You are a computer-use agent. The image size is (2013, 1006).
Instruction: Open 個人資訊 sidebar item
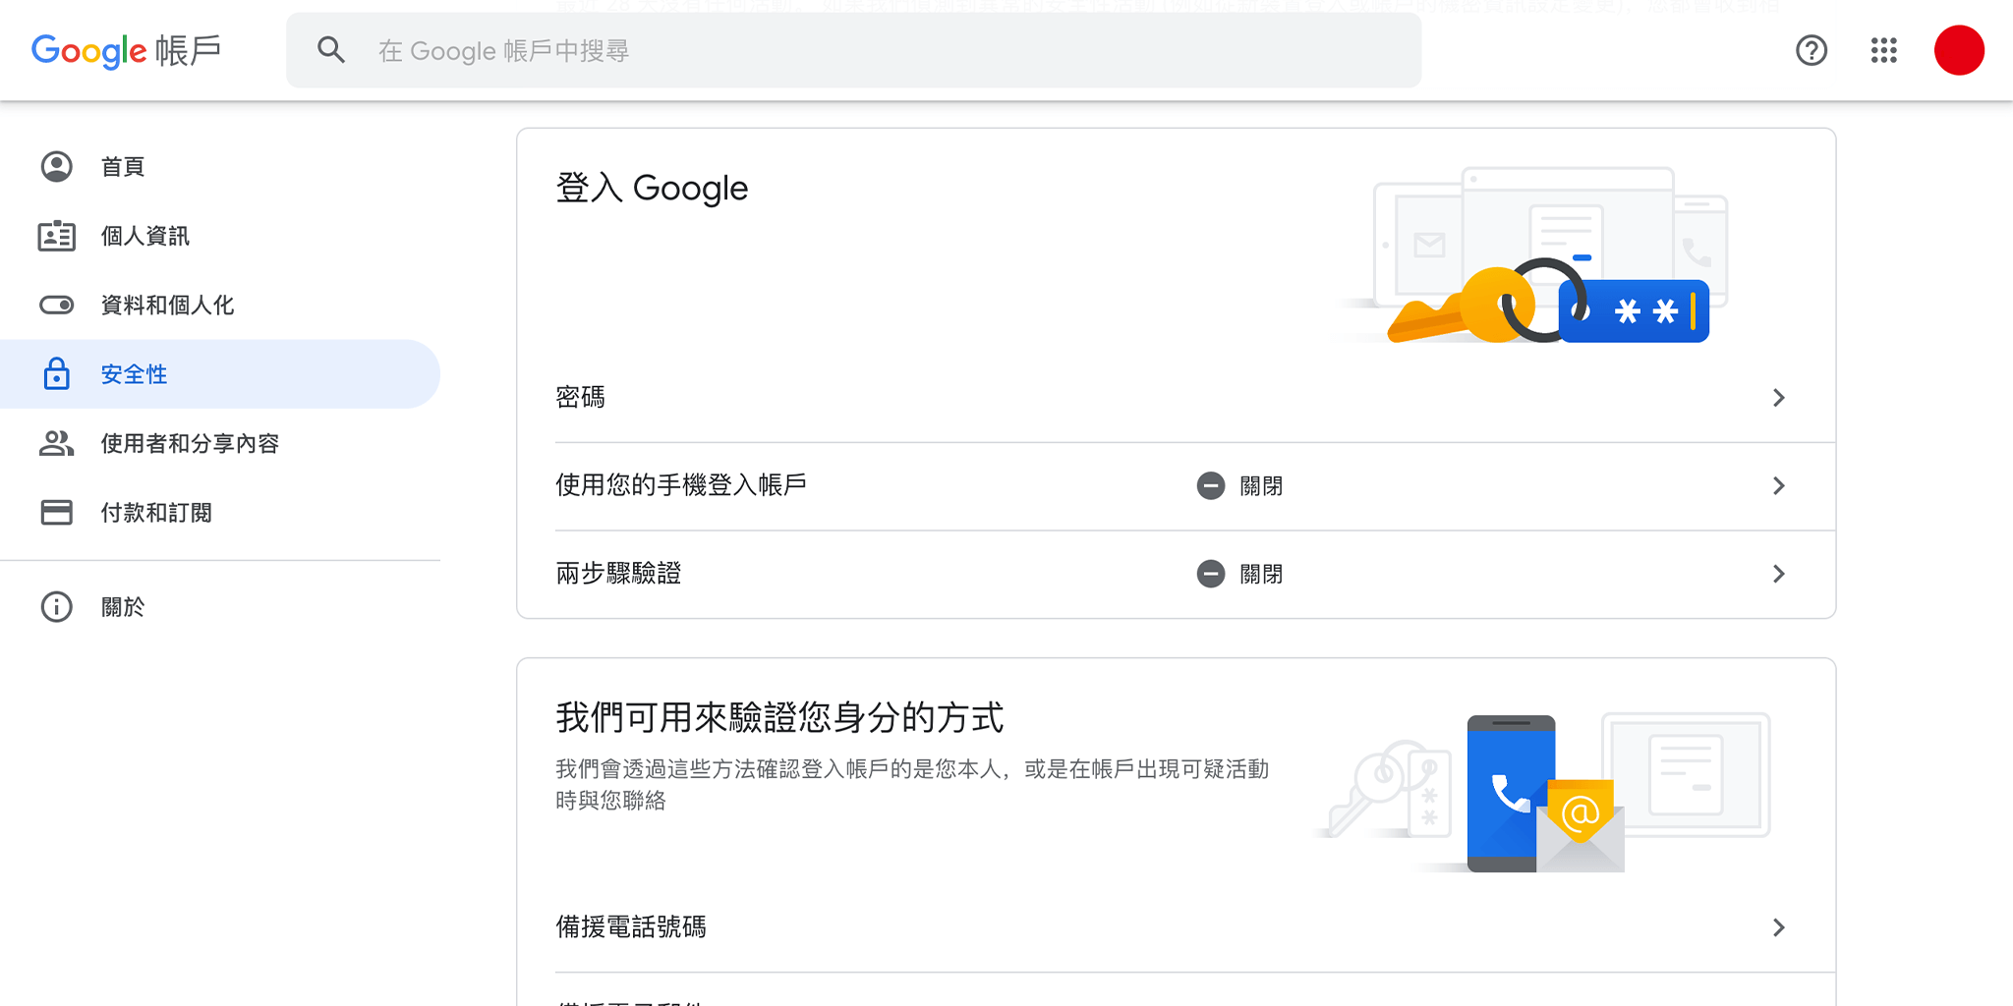(220, 236)
